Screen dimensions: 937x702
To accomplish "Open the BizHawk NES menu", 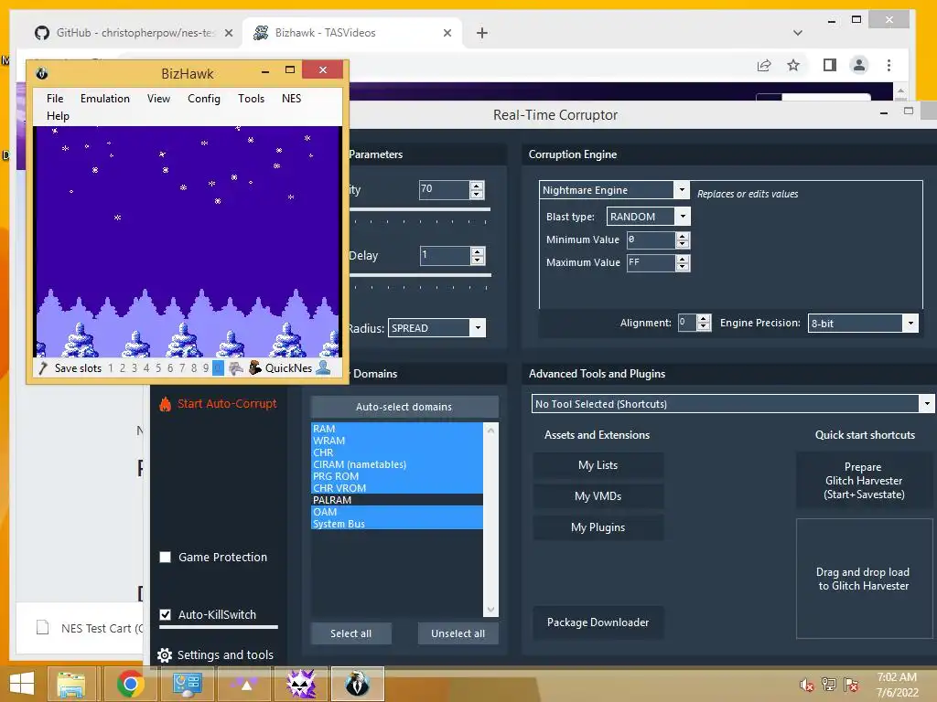I will [292, 99].
